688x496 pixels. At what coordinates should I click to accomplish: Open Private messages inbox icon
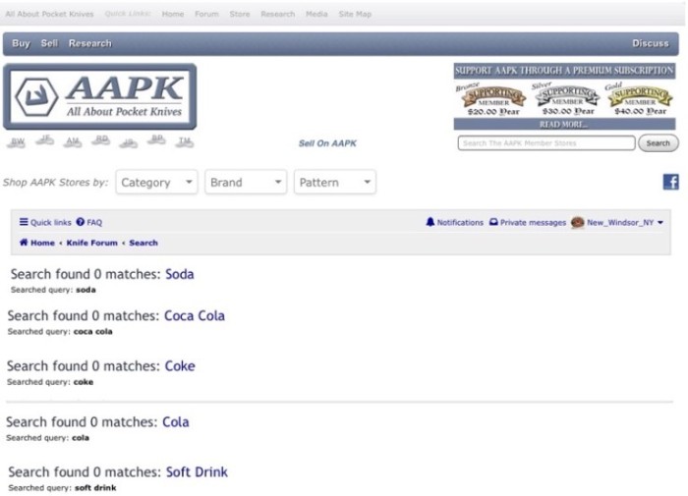[493, 222]
